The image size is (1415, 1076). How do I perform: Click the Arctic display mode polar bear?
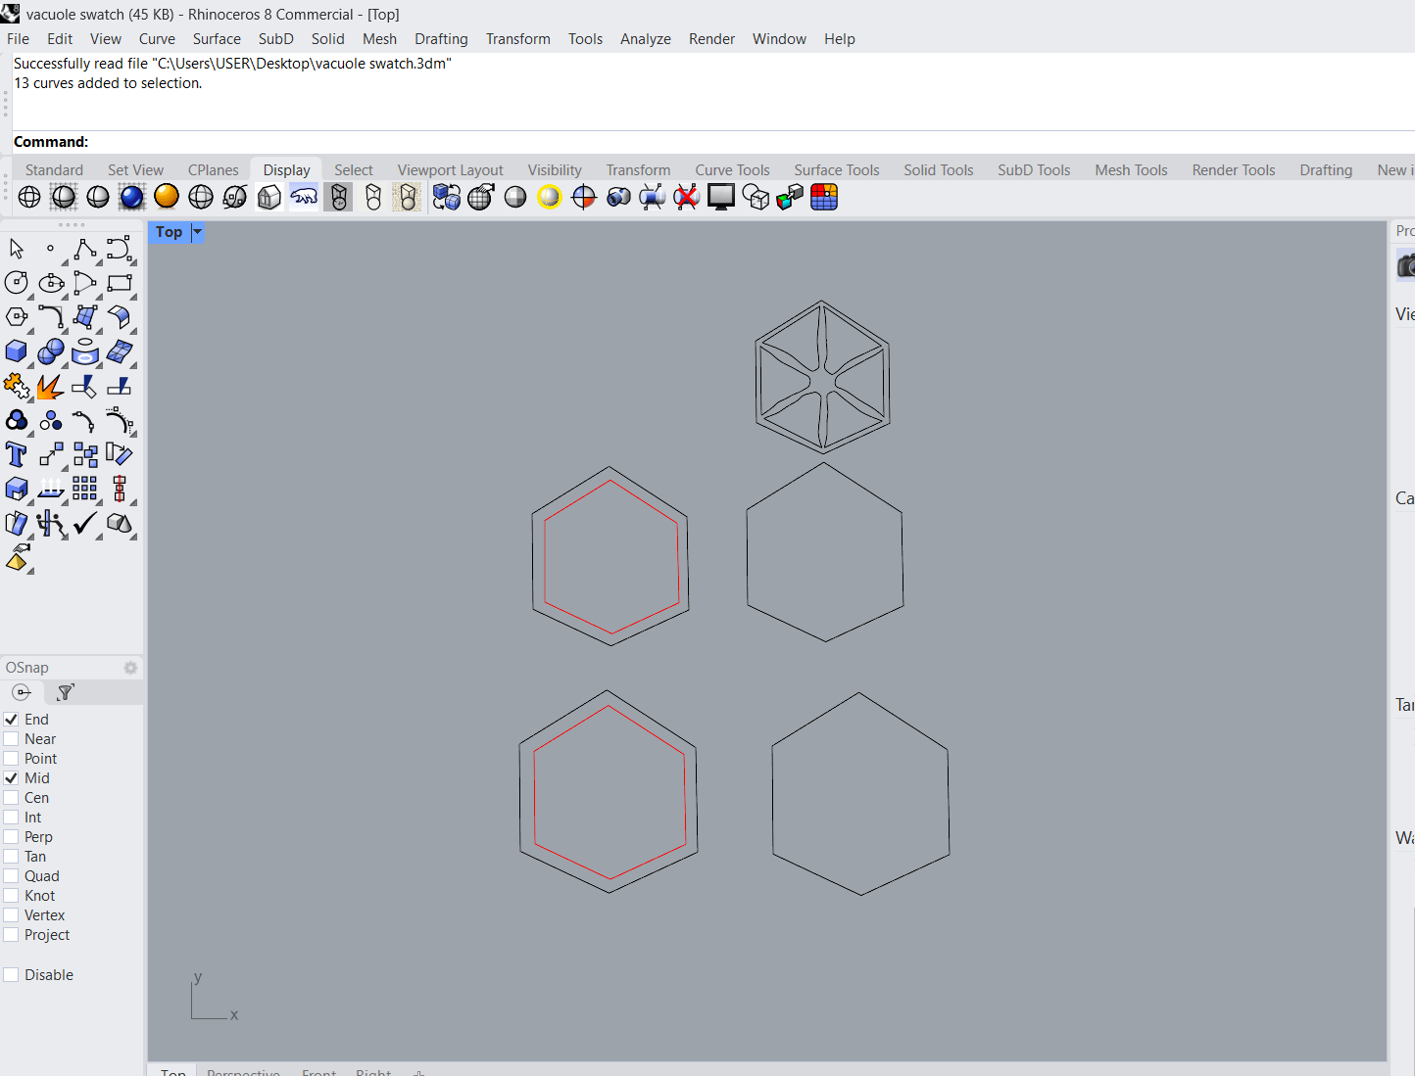[304, 197]
